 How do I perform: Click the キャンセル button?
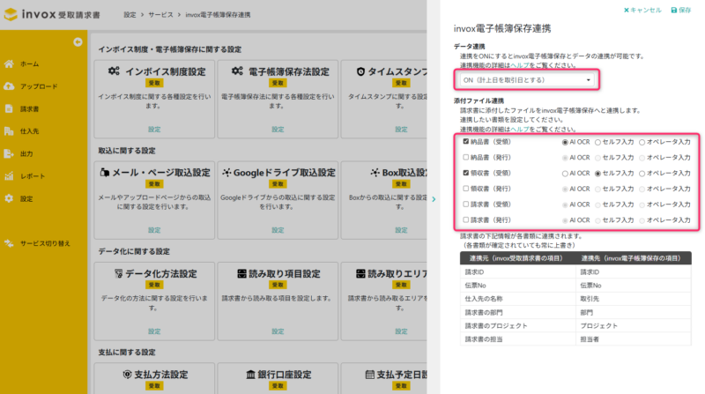tap(642, 10)
